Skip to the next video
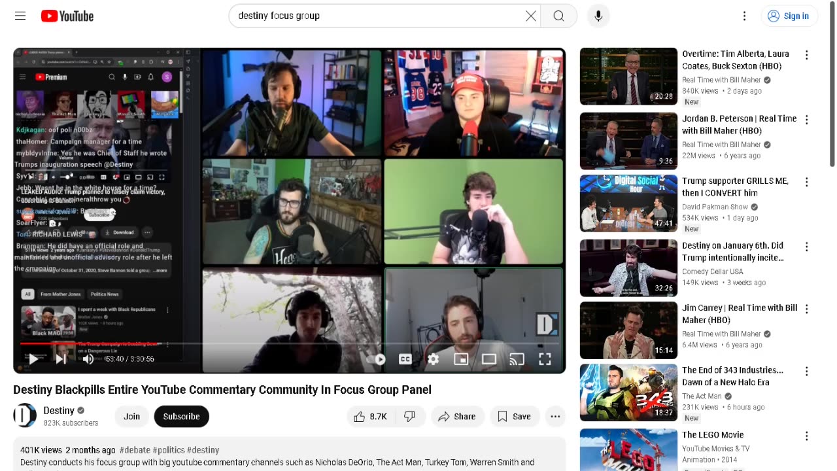 61,358
